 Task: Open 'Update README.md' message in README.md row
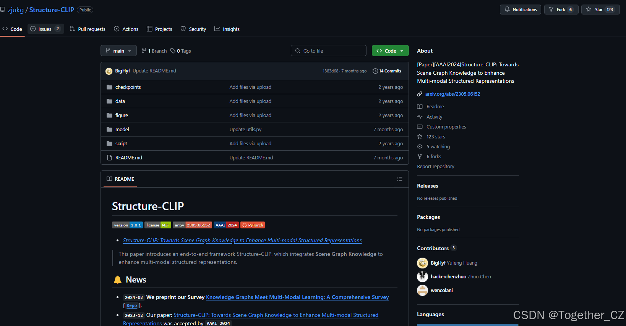coord(251,157)
